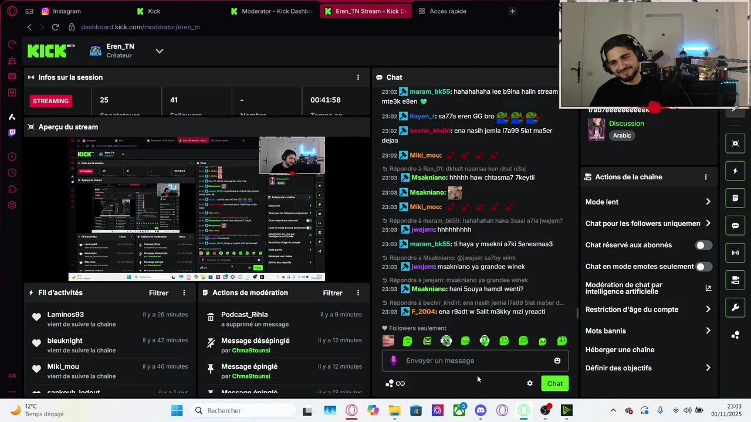Open the Twitch icon in Opera sidebar
The image size is (751, 422).
pyautogui.click(x=12, y=132)
